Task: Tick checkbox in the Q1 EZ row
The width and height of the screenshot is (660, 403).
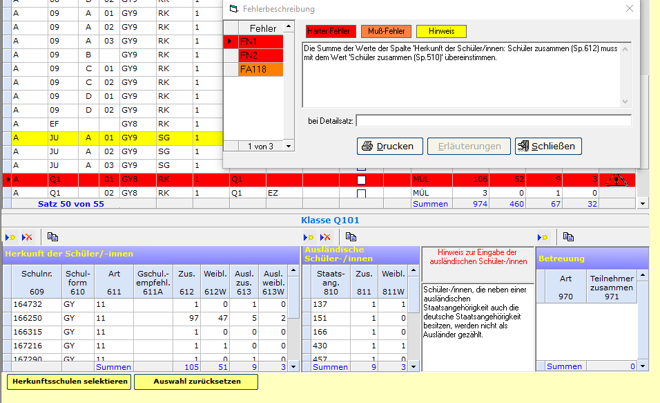Action: pos(361,194)
